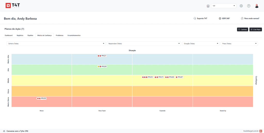Screen dimensions: 264x133
Task: Expand the Carteira (Todas) filter
Action: 56,44
